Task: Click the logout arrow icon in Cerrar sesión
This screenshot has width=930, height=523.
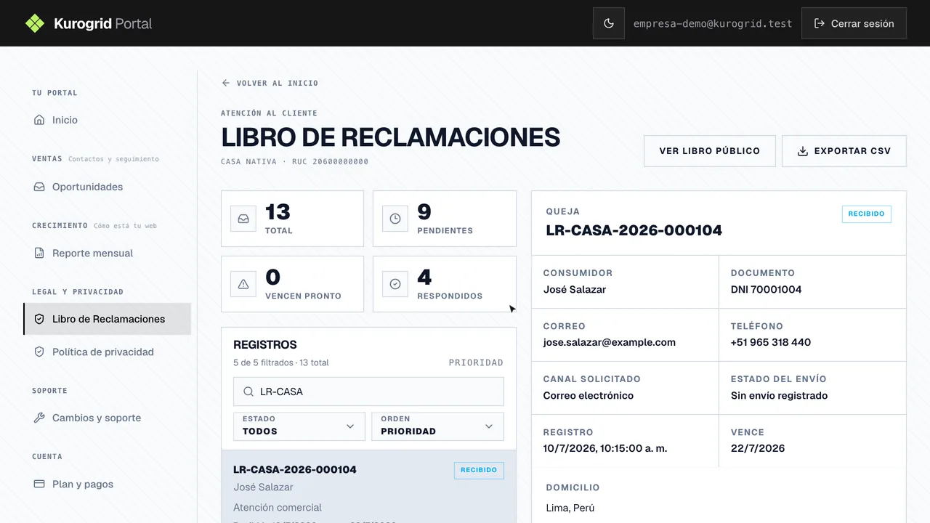Action: tap(819, 23)
